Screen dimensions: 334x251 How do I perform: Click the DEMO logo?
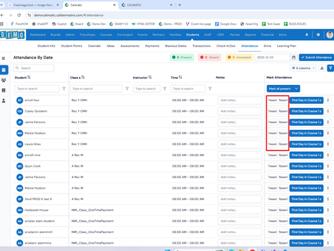tap(13, 35)
